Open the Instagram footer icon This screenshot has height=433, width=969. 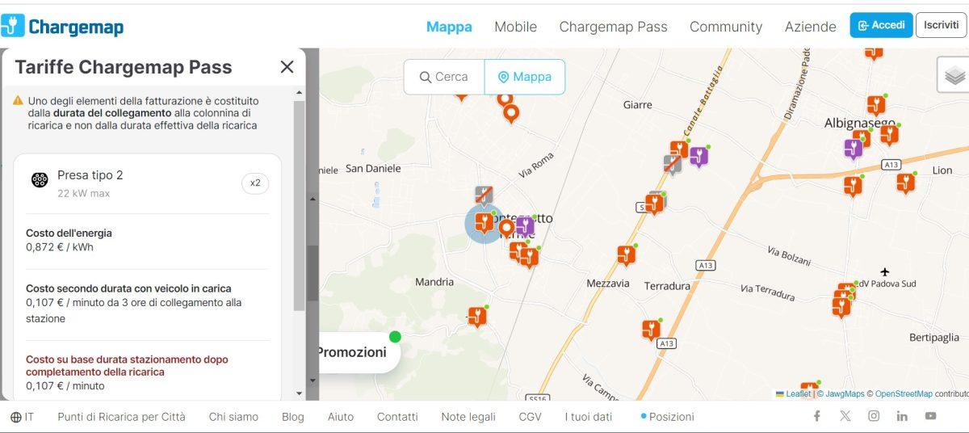click(874, 416)
